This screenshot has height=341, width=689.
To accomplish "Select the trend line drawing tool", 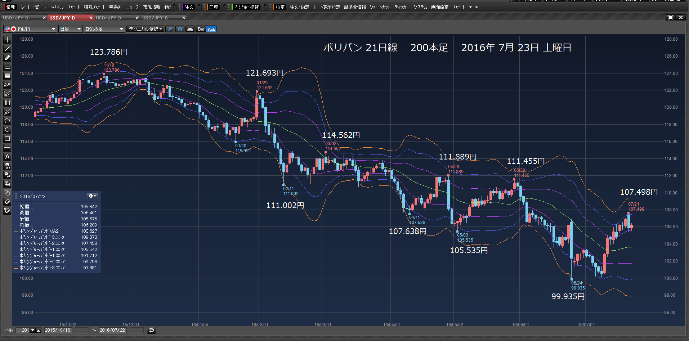I will (7, 49).
